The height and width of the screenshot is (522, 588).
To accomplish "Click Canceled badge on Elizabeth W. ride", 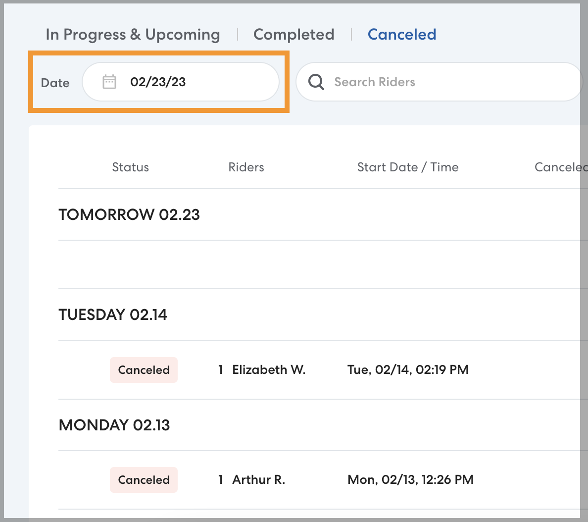I will (x=144, y=370).
